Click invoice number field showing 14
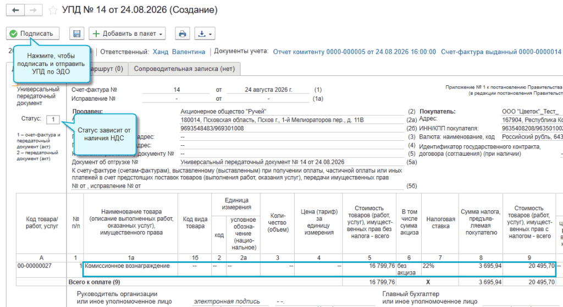563x307 pixels. pyautogui.click(x=176, y=90)
